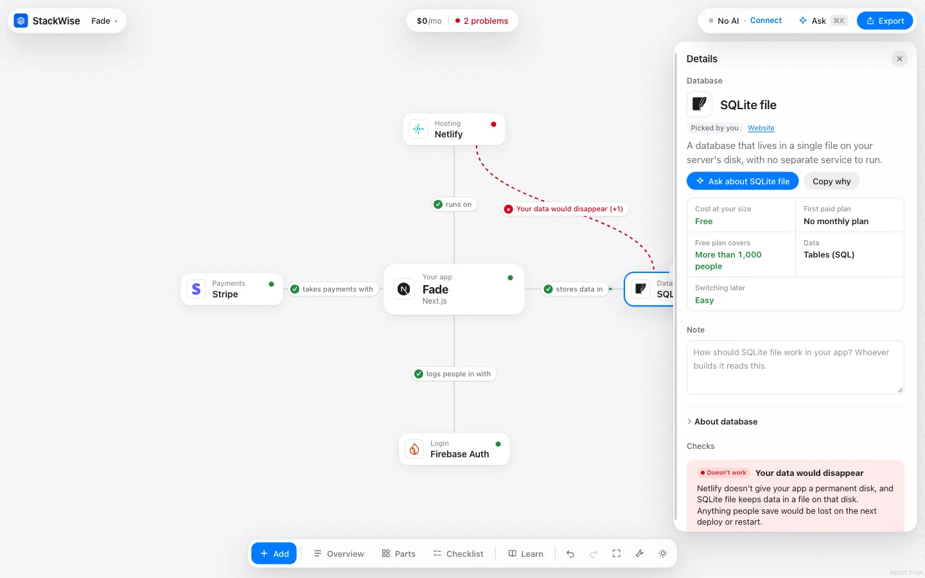
Task: Click the StackWise logo icon
Action: (x=21, y=21)
